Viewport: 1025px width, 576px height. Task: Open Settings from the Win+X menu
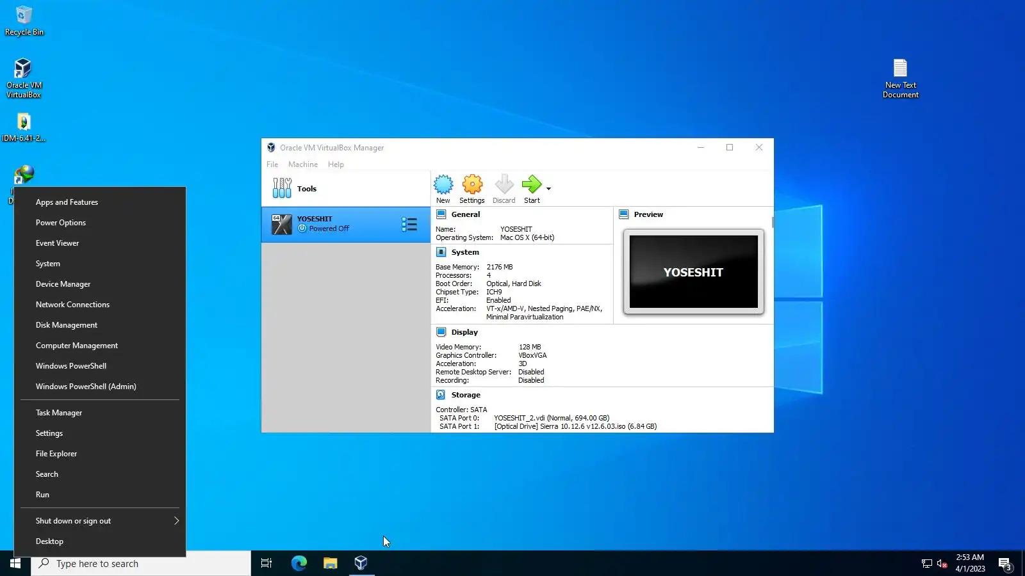click(100, 433)
